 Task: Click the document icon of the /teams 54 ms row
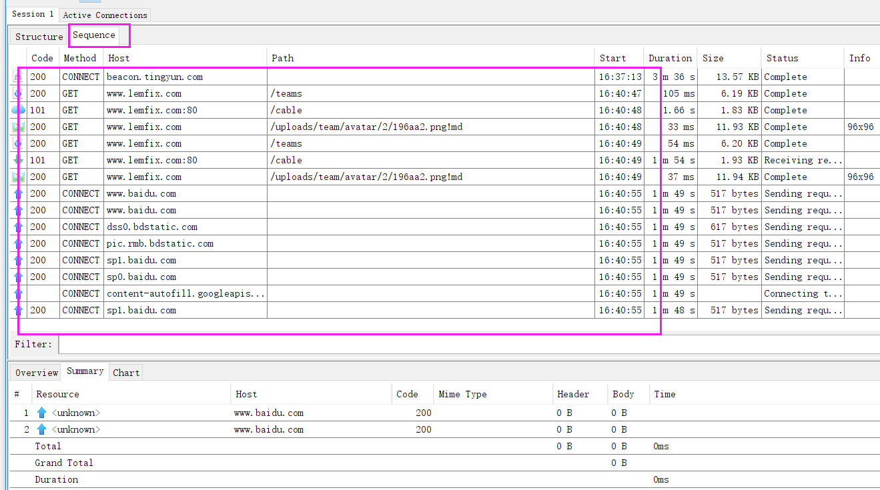(18, 143)
